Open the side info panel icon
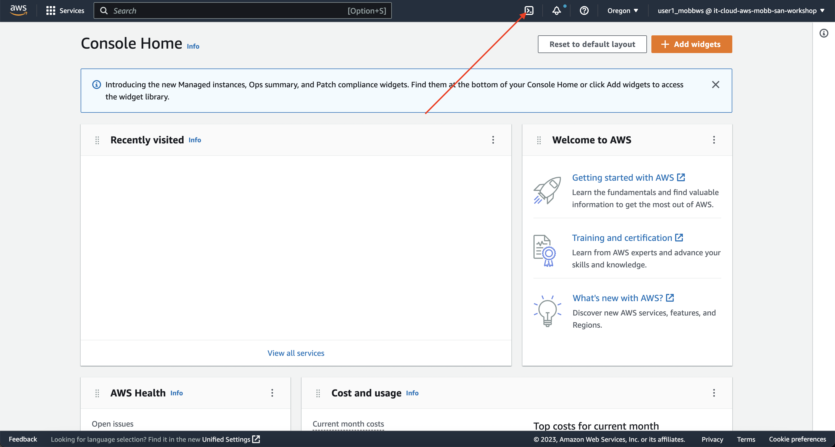This screenshot has height=447, width=835. pyautogui.click(x=824, y=33)
